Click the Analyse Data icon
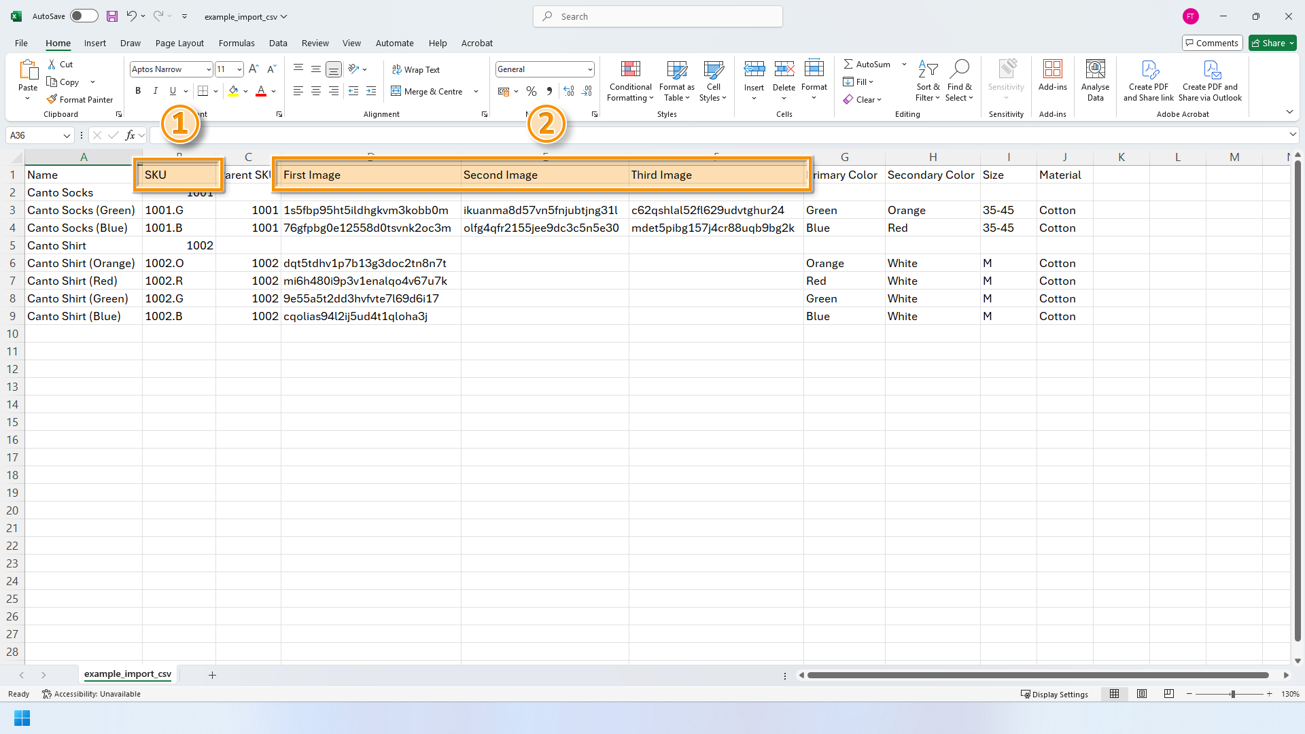Viewport: 1305px width, 734px height. (x=1095, y=69)
